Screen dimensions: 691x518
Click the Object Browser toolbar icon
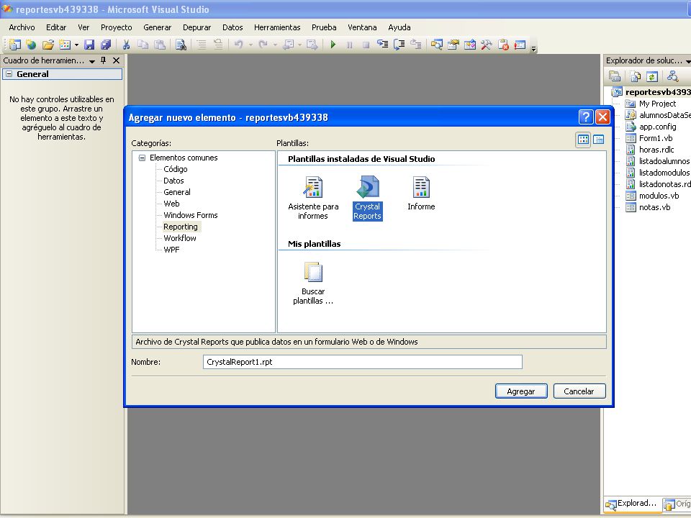(470, 45)
